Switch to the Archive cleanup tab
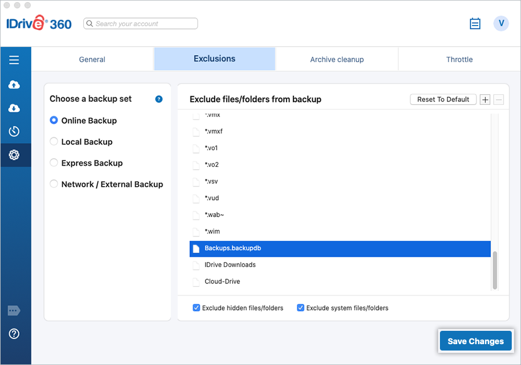This screenshot has width=521, height=365. [337, 60]
